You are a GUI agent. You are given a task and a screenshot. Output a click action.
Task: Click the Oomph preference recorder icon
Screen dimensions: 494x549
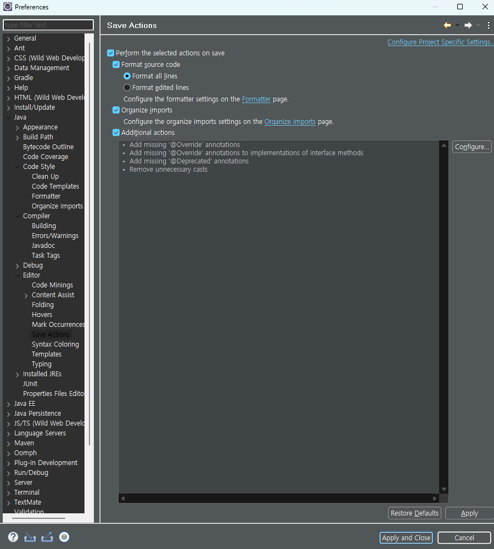64,537
